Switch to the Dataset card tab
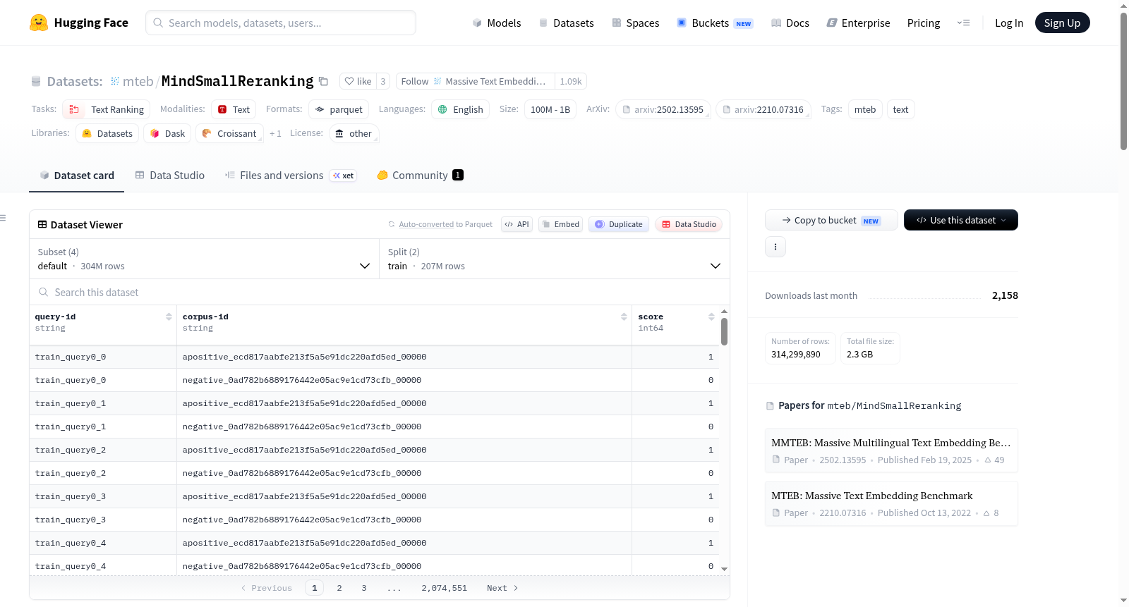The height and width of the screenshot is (607, 1129). click(x=76, y=175)
